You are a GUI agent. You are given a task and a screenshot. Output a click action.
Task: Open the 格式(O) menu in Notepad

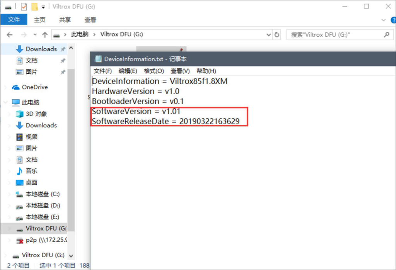coord(154,71)
